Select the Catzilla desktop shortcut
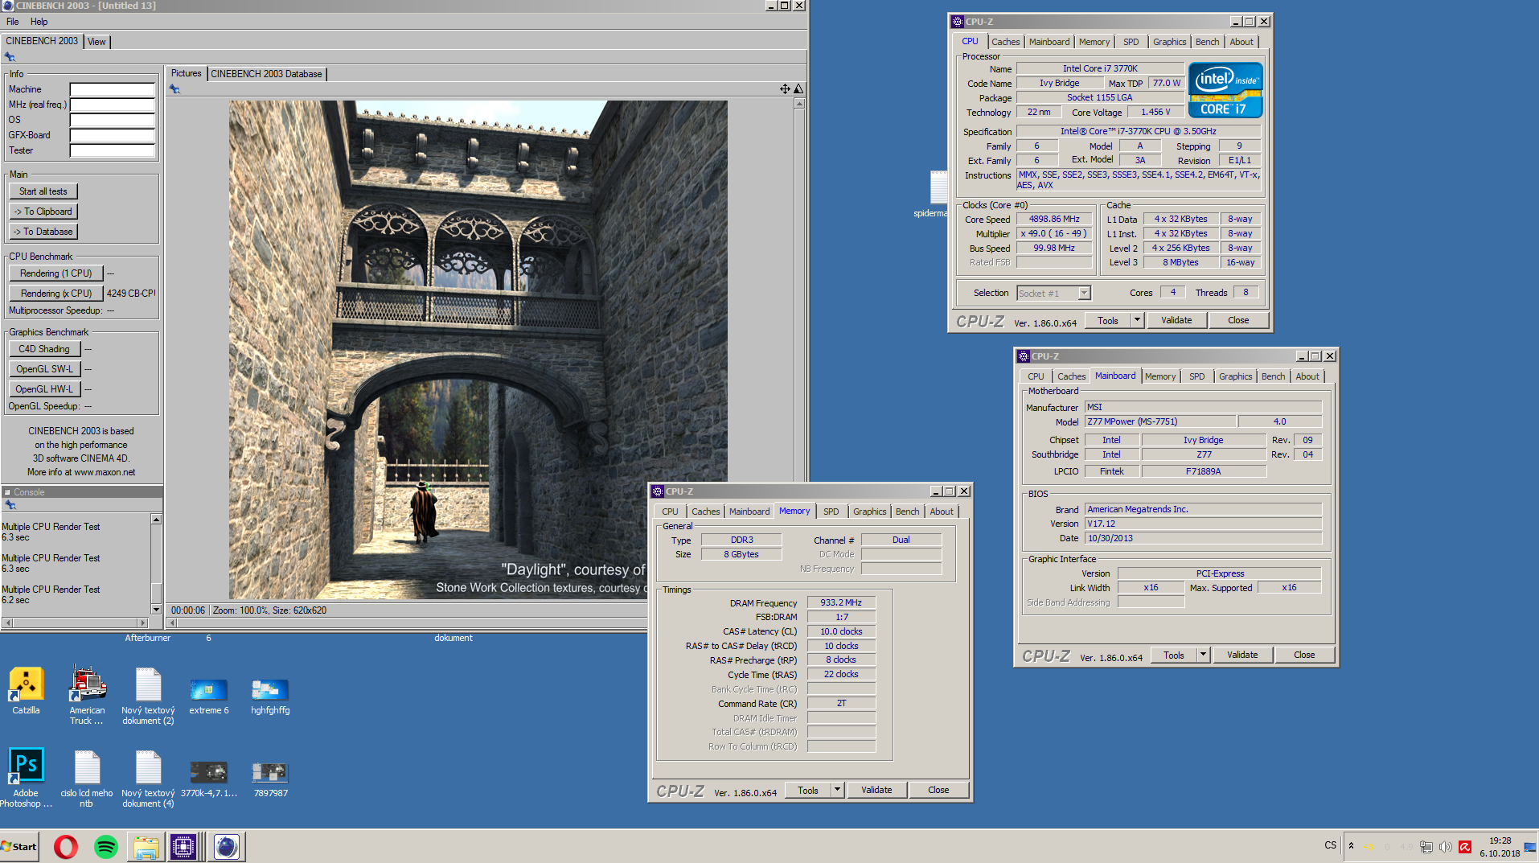1539x863 pixels. pos(26,691)
